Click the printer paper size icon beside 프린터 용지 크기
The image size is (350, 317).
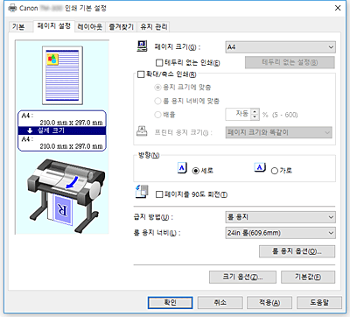[x=142, y=131]
